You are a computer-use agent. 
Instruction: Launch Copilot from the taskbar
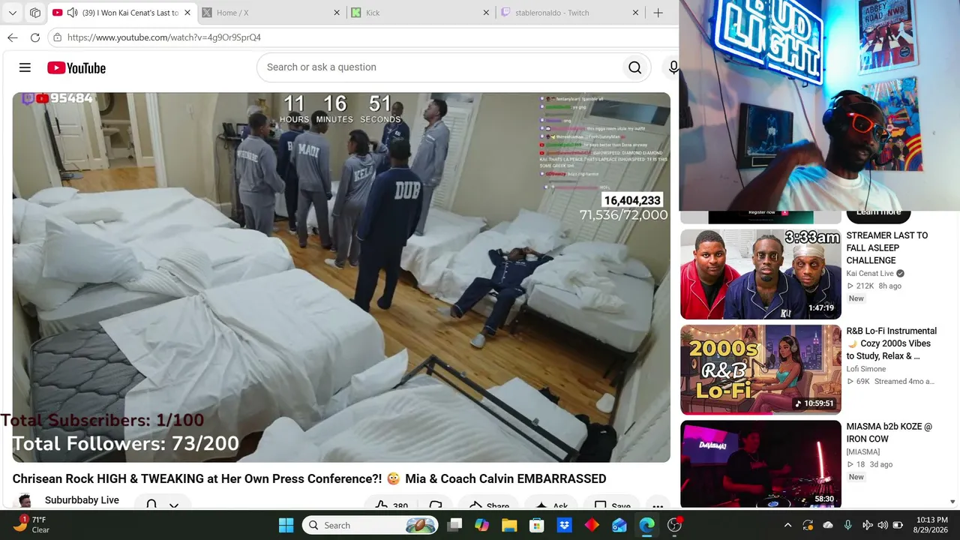(x=481, y=525)
